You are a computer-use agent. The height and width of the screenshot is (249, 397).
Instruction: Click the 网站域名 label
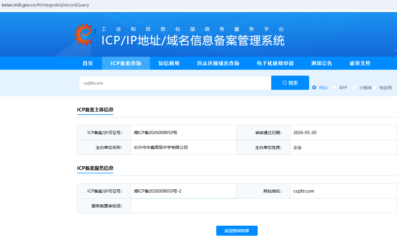click(x=273, y=191)
